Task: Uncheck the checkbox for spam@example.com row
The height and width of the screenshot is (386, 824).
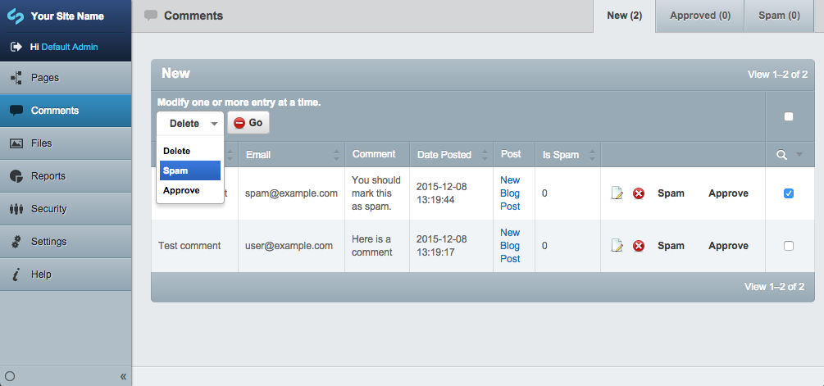Action: coord(789,193)
